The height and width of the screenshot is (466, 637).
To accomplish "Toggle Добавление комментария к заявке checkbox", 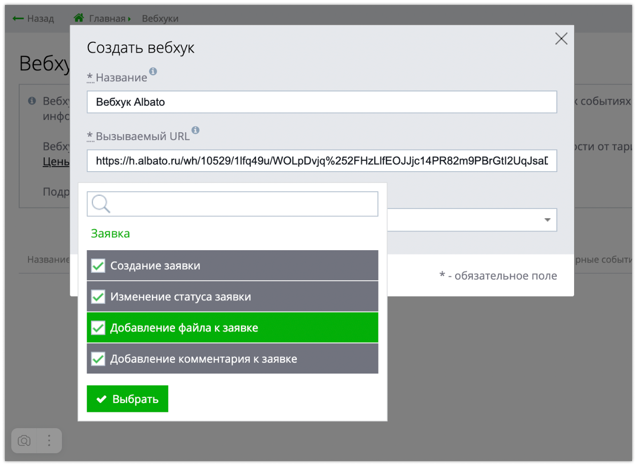I will pyautogui.click(x=98, y=359).
